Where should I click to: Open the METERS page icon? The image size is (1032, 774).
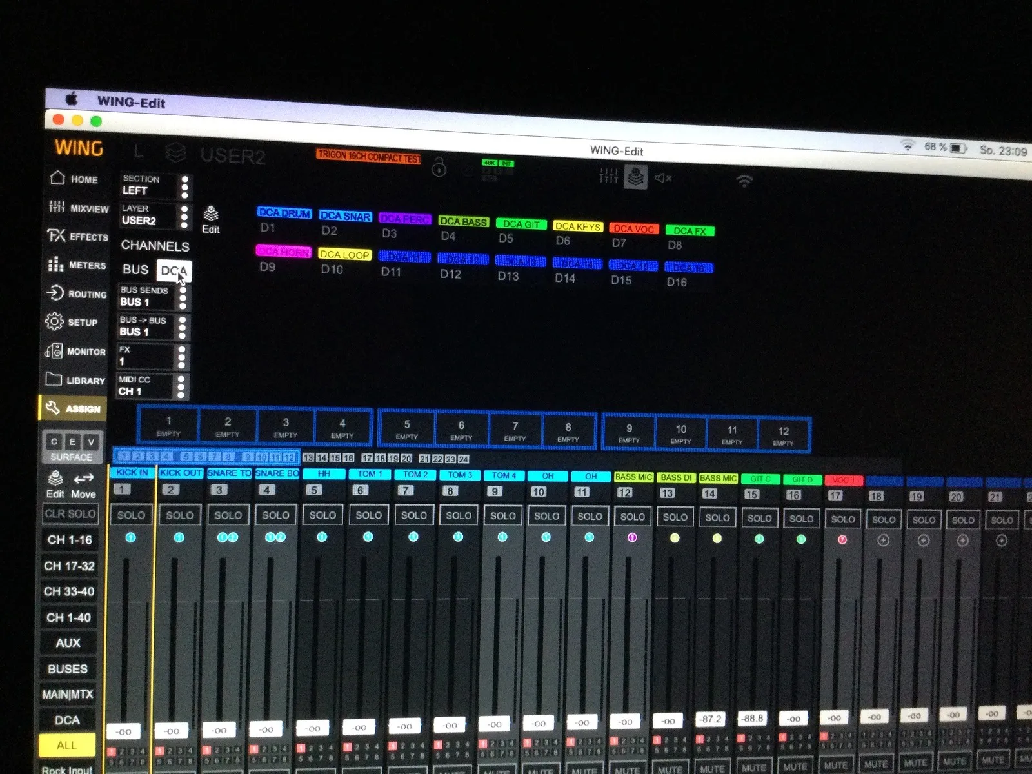55,264
